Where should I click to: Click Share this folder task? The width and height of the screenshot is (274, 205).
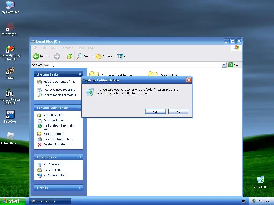[54, 134]
